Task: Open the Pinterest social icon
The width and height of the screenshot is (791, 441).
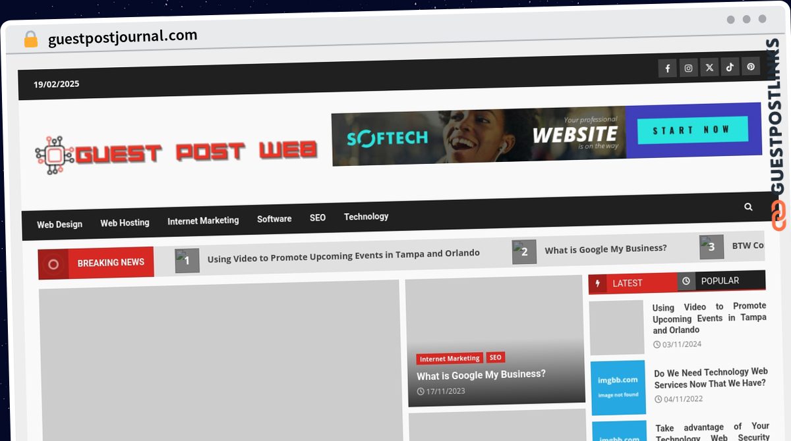Action: (751, 66)
